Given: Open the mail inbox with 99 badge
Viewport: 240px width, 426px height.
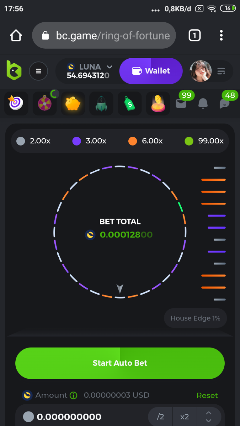Looking at the screenshot, I should point(181,103).
